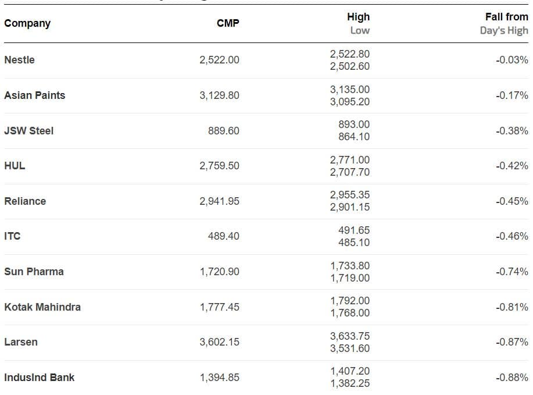
Task: Click Nestle's CMP value 2,522.00
Action: point(219,60)
